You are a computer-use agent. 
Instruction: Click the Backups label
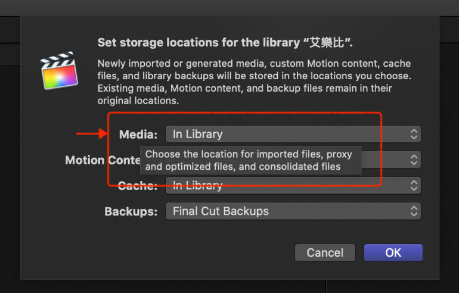point(131,211)
